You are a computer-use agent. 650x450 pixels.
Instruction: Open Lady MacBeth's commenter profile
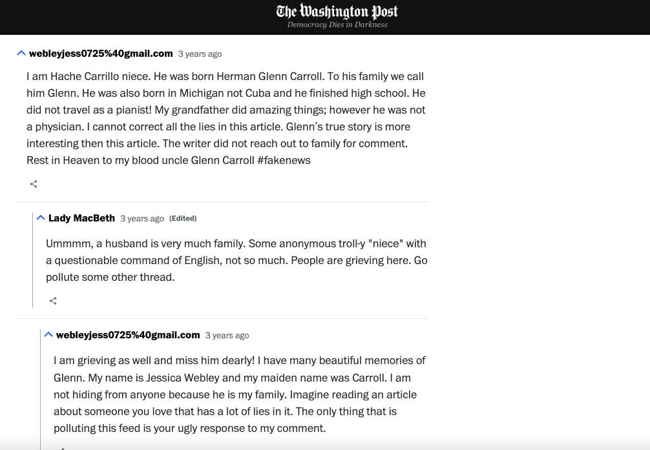click(81, 218)
